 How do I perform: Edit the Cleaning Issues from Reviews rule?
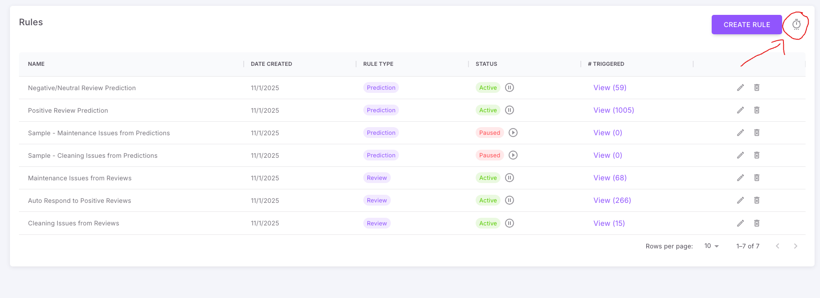point(741,223)
